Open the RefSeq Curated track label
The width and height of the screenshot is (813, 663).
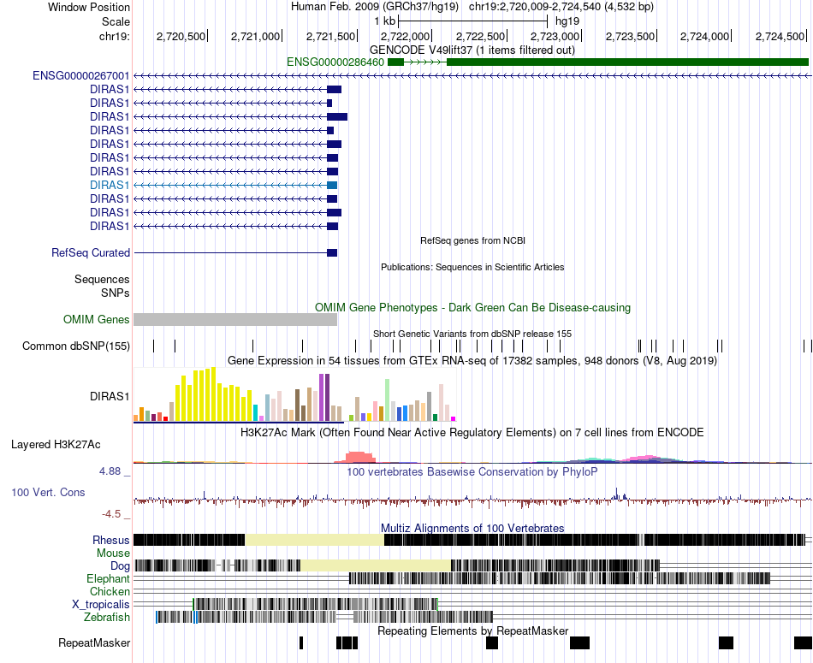pos(91,252)
